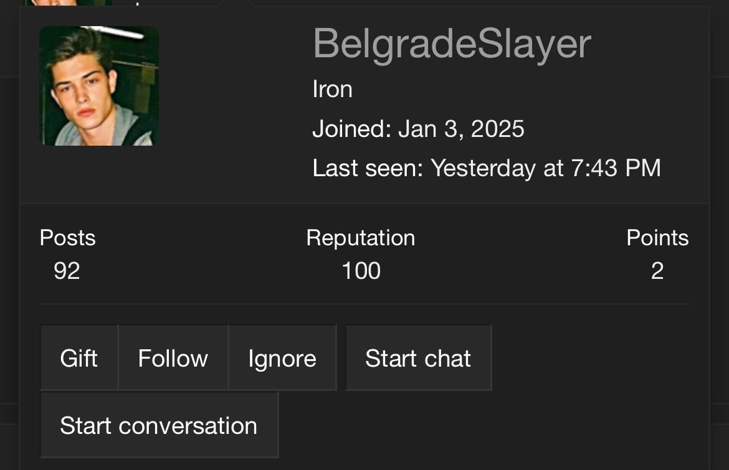Click the Iron rank title
Image resolution: width=729 pixels, height=470 pixels.
pyautogui.click(x=332, y=90)
